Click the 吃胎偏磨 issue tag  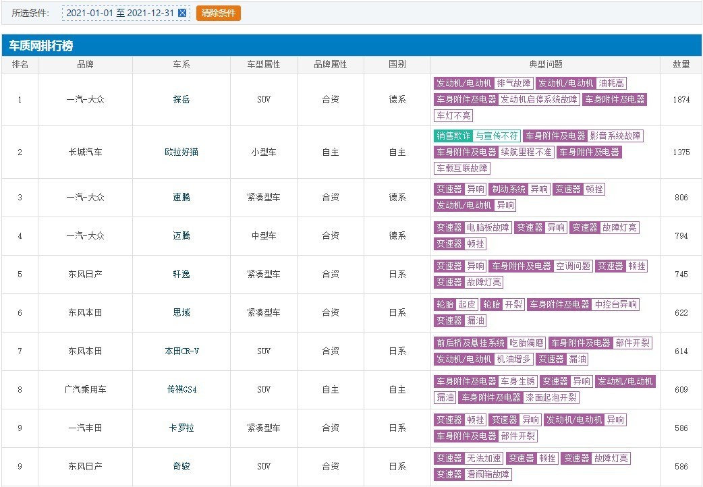tap(526, 343)
